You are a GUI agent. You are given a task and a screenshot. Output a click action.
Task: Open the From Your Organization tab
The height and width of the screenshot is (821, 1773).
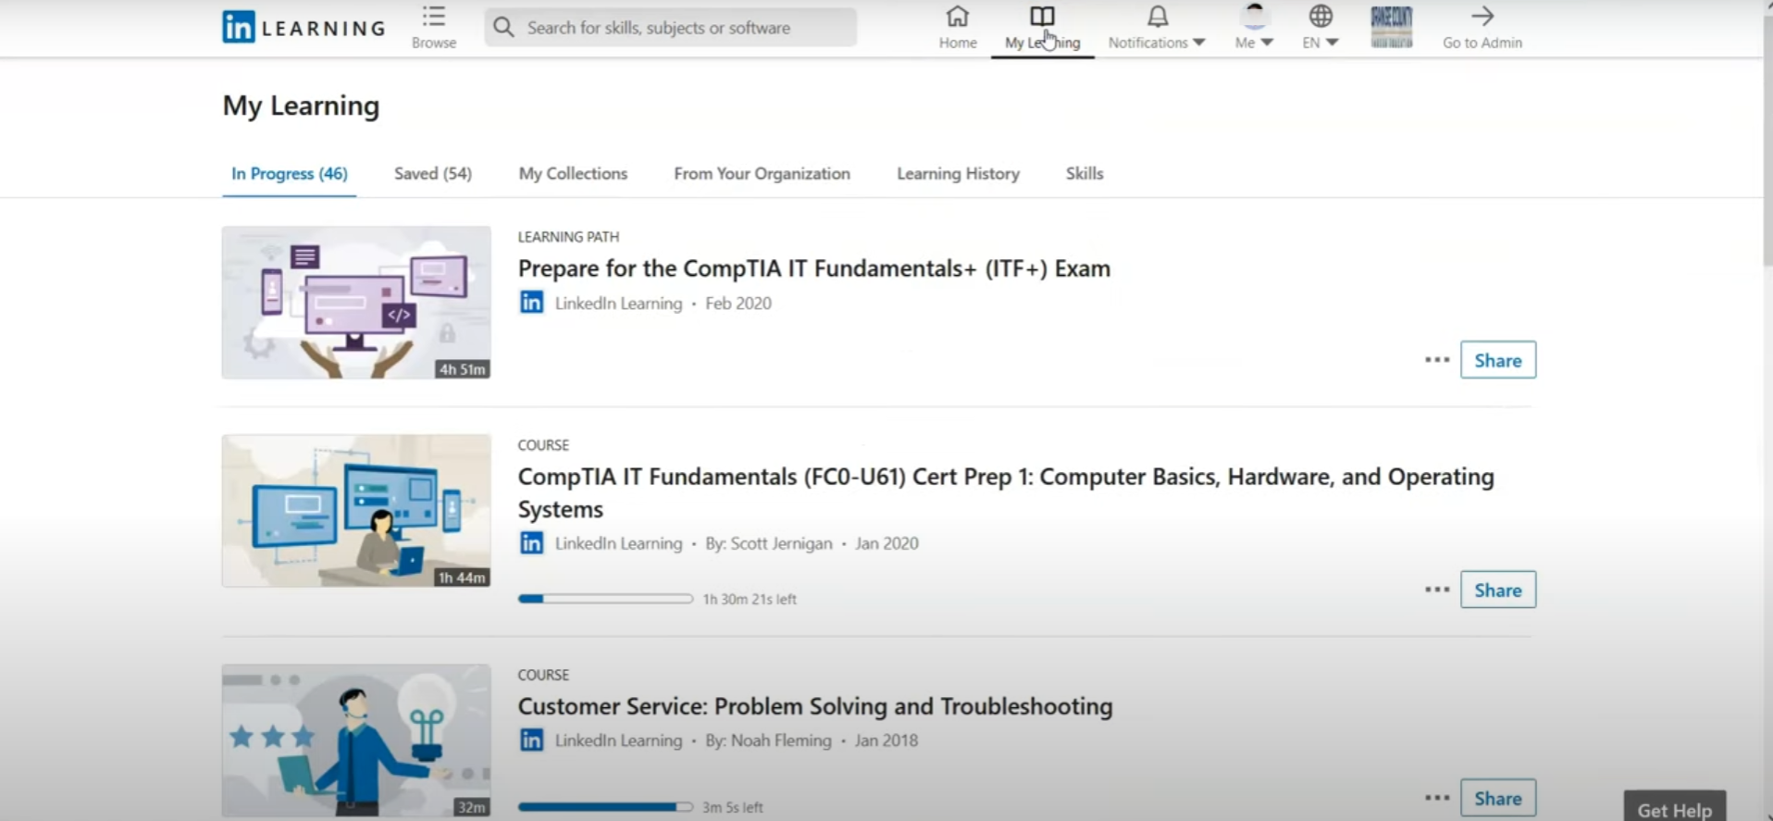[762, 173]
